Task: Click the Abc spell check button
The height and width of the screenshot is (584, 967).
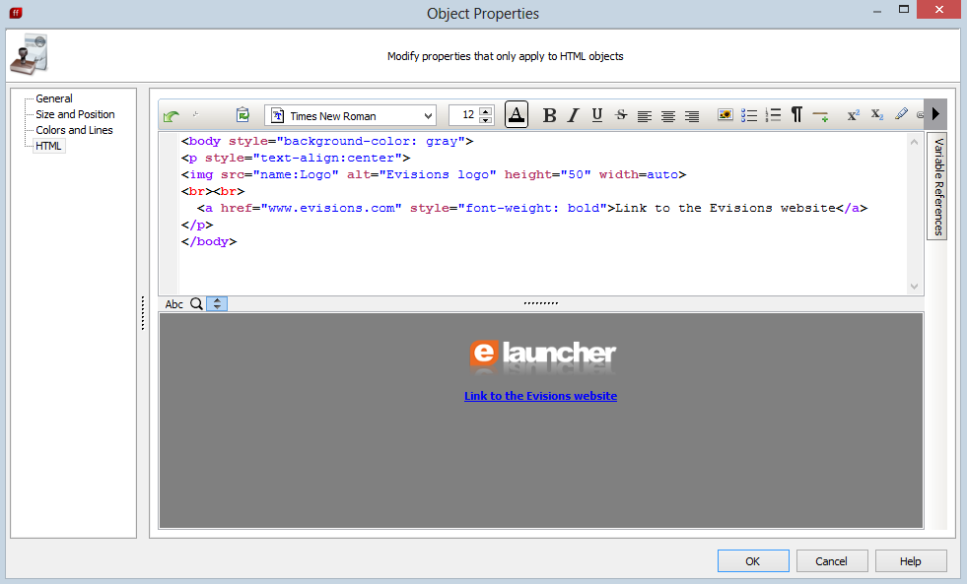Action: coord(173,304)
